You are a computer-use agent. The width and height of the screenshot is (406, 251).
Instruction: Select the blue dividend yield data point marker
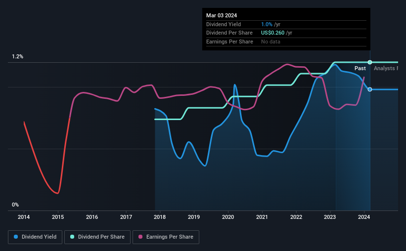370,89
